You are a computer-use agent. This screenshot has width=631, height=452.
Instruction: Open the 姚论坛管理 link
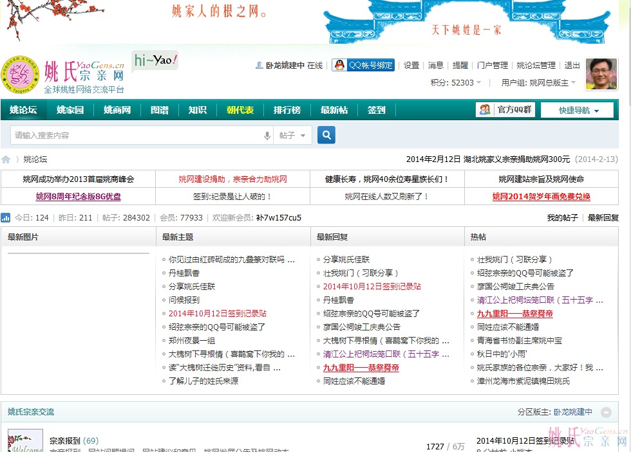click(536, 66)
